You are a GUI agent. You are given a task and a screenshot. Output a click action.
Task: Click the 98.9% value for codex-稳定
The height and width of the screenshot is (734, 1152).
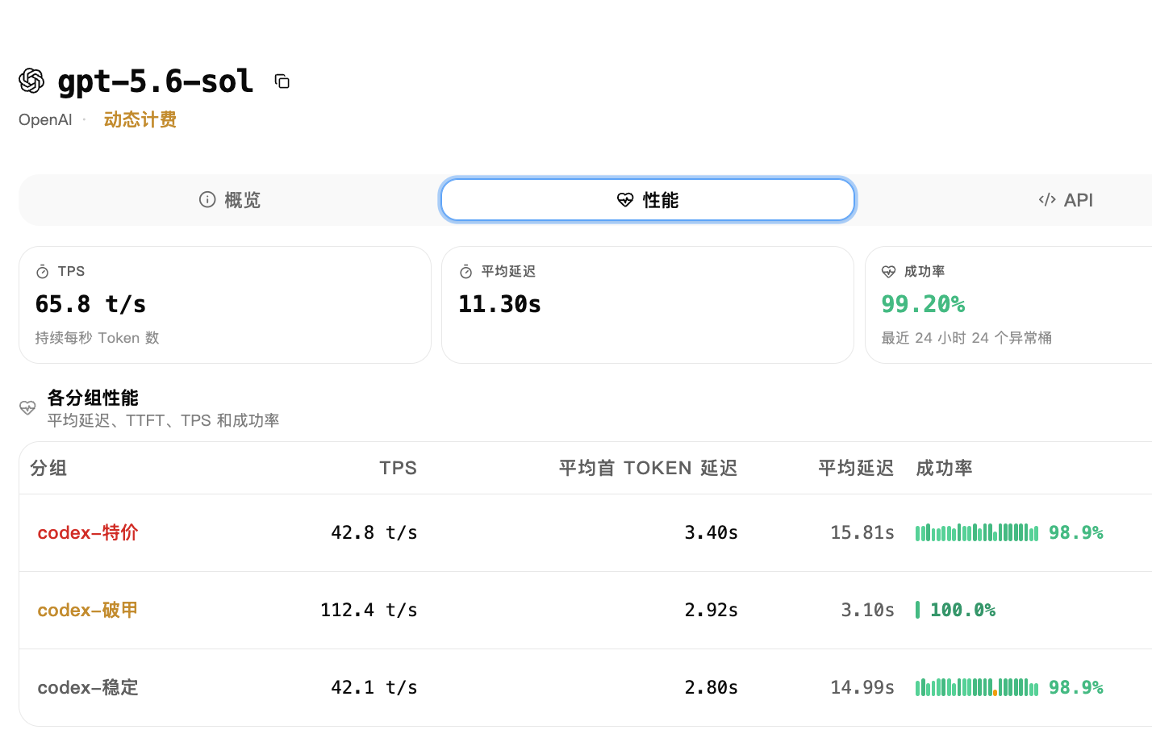[x=1076, y=687]
